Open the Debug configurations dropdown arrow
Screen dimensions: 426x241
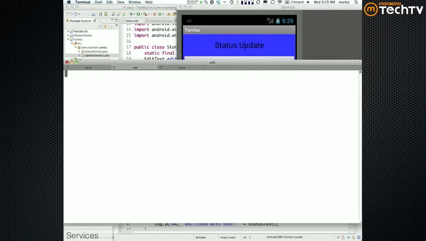pyautogui.click(x=134, y=15)
